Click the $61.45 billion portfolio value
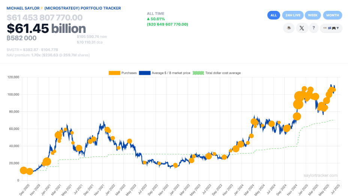Image resolution: width=348 pixels, height=196 pixels. pyautogui.click(x=46, y=28)
